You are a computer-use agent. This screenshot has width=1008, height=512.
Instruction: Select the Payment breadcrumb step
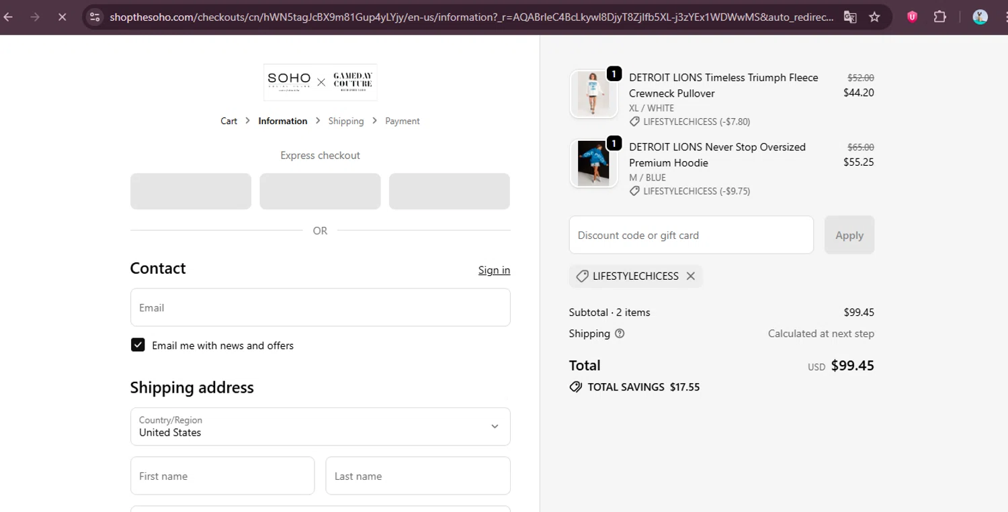pyautogui.click(x=402, y=121)
